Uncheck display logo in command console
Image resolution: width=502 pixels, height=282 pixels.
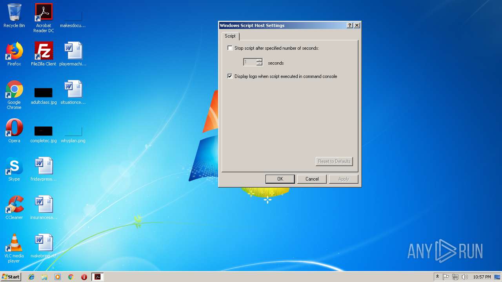click(x=230, y=76)
